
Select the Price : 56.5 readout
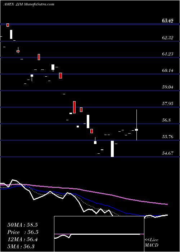point(23,232)
